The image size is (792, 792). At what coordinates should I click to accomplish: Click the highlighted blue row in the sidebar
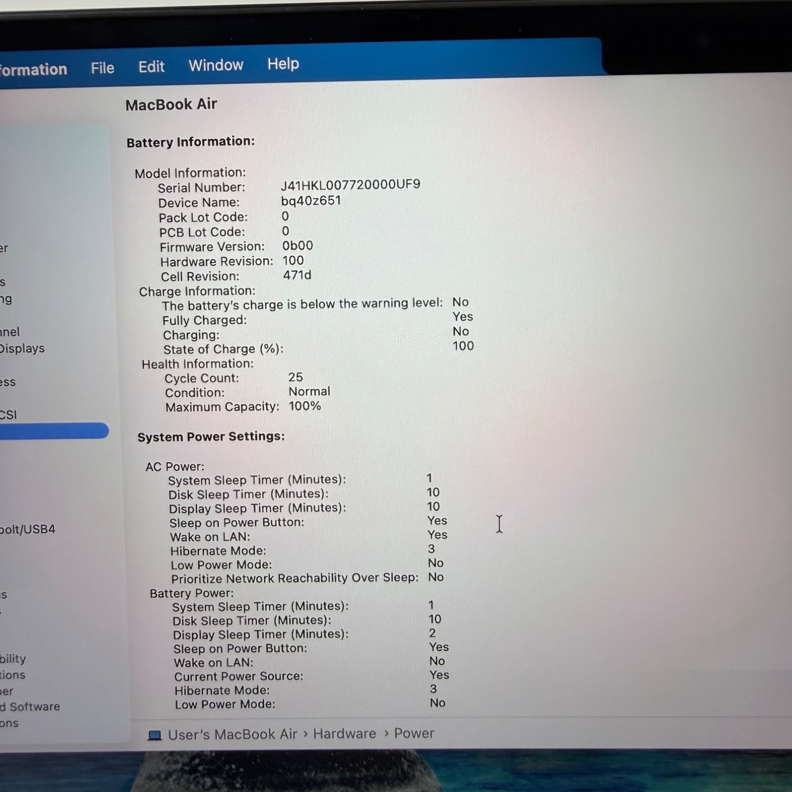point(54,431)
